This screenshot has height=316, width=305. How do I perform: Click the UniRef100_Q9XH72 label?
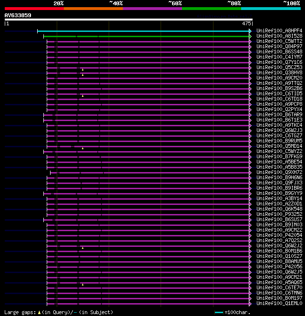(279, 172)
